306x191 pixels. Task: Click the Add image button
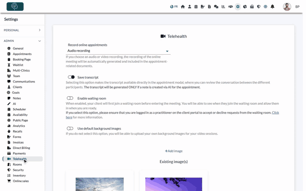[174, 151]
